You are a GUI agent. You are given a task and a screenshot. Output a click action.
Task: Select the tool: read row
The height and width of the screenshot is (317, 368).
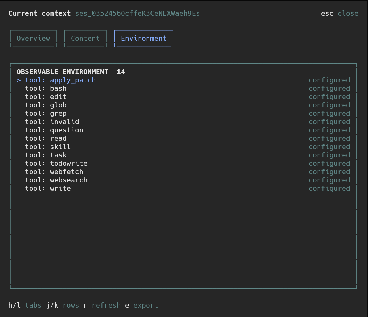(x=183, y=139)
